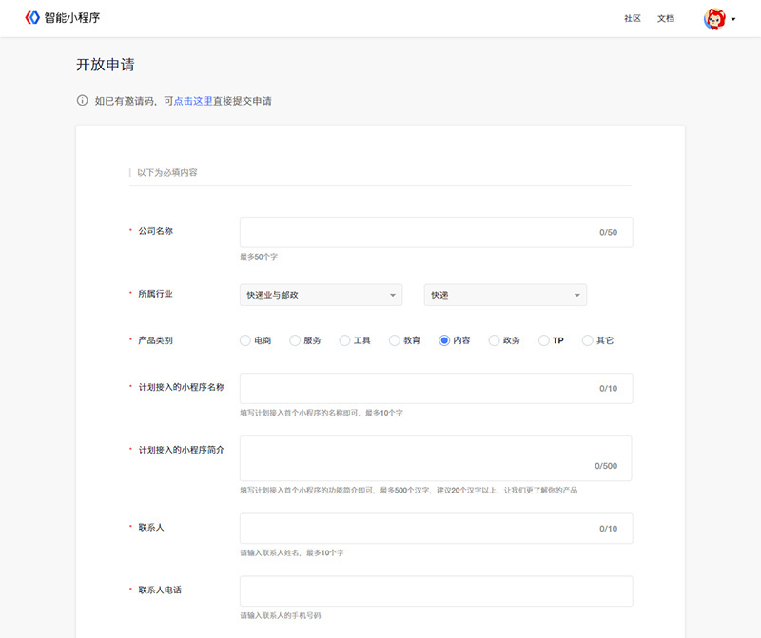Click into the 计划接入的小程序简介 text area
This screenshot has width=761, height=638.
[x=419, y=458]
